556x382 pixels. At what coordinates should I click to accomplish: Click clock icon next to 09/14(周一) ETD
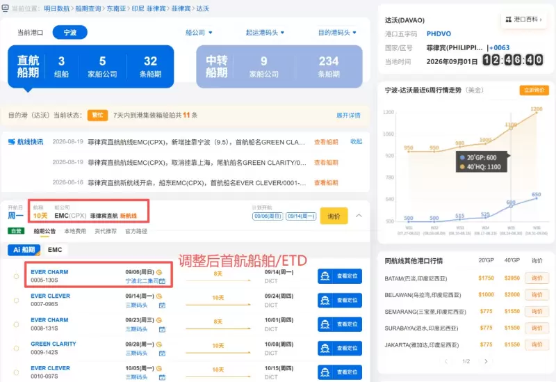point(159,296)
